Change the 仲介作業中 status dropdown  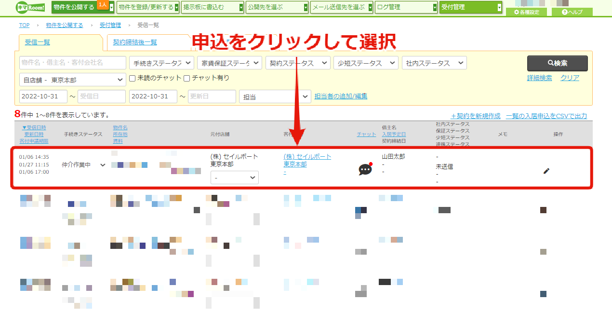coord(83,165)
